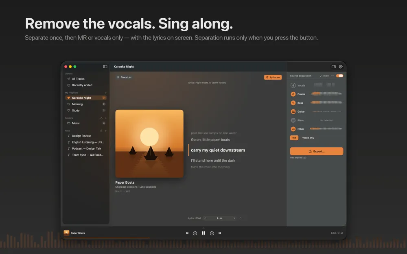Click the Paper Boats album artwork

pyautogui.click(x=149, y=143)
